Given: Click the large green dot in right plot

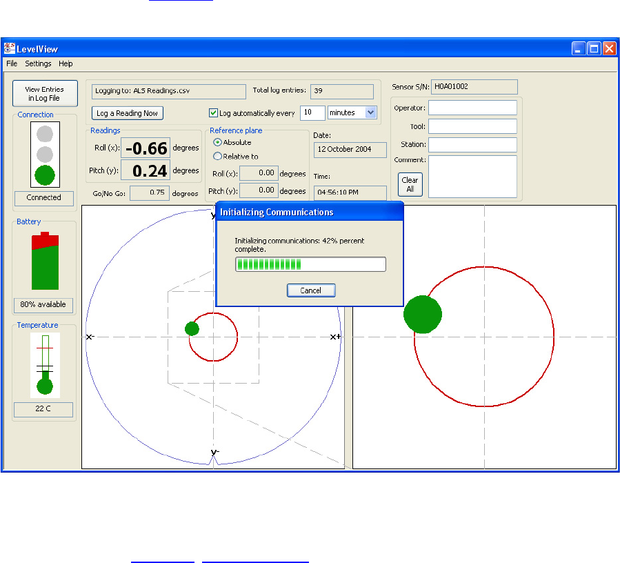Looking at the screenshot, I should (x=422, y=314).
